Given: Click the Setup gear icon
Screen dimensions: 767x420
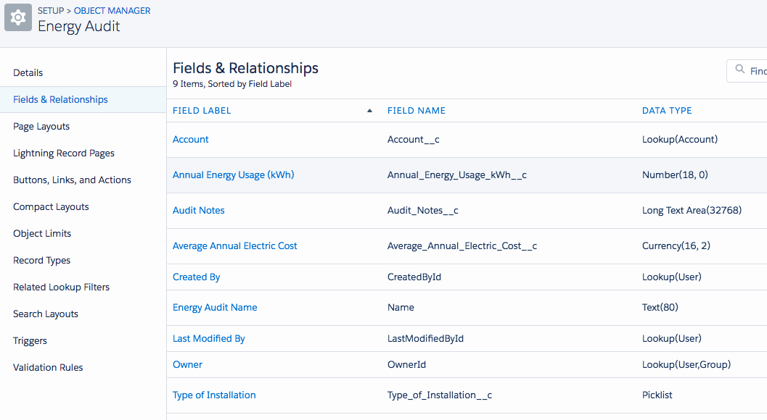Looking at the screenshot, I should tap(18, 18).
